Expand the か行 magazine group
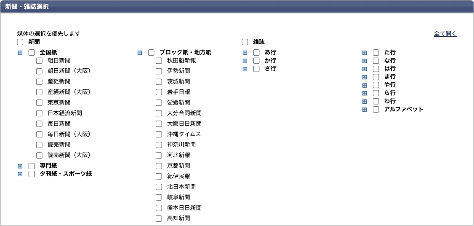This screenshot has height=226, width=474. click(245, 61)
